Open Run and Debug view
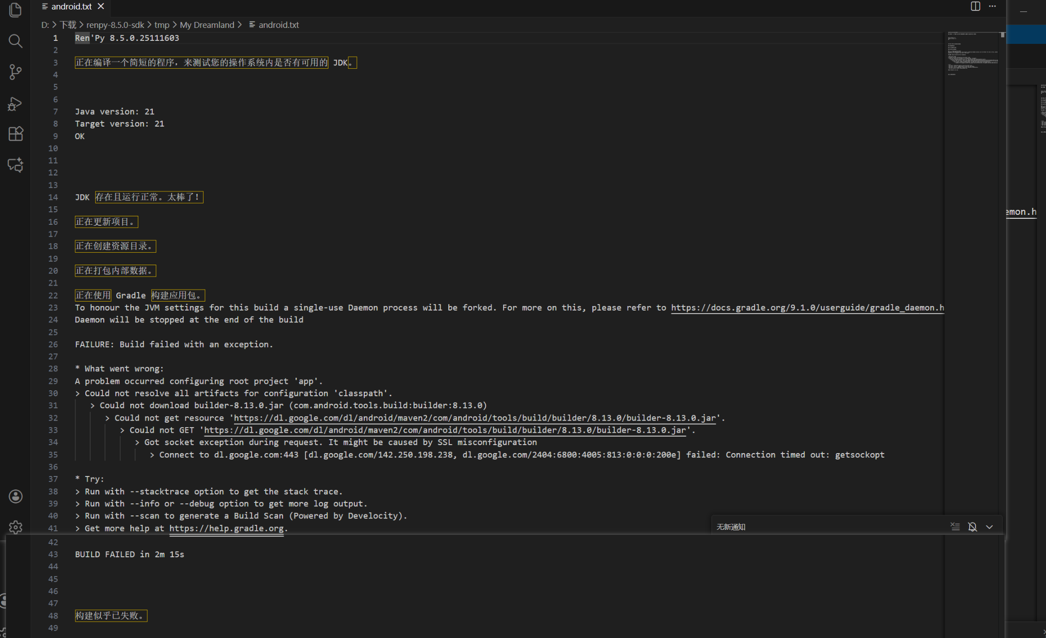The width and height of the screenshot is (1046, 638). pos(15,104)
